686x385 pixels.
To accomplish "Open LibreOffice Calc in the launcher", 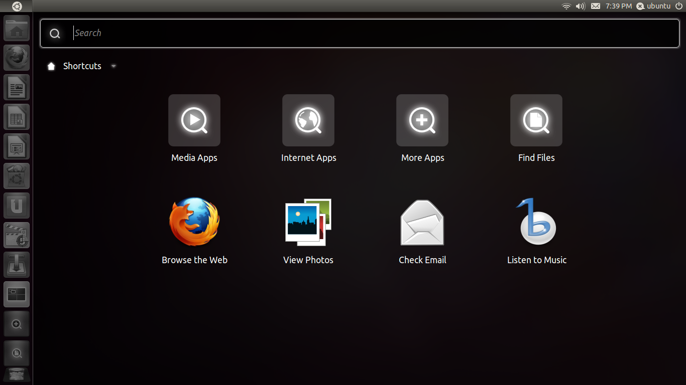I will point(17,117).
